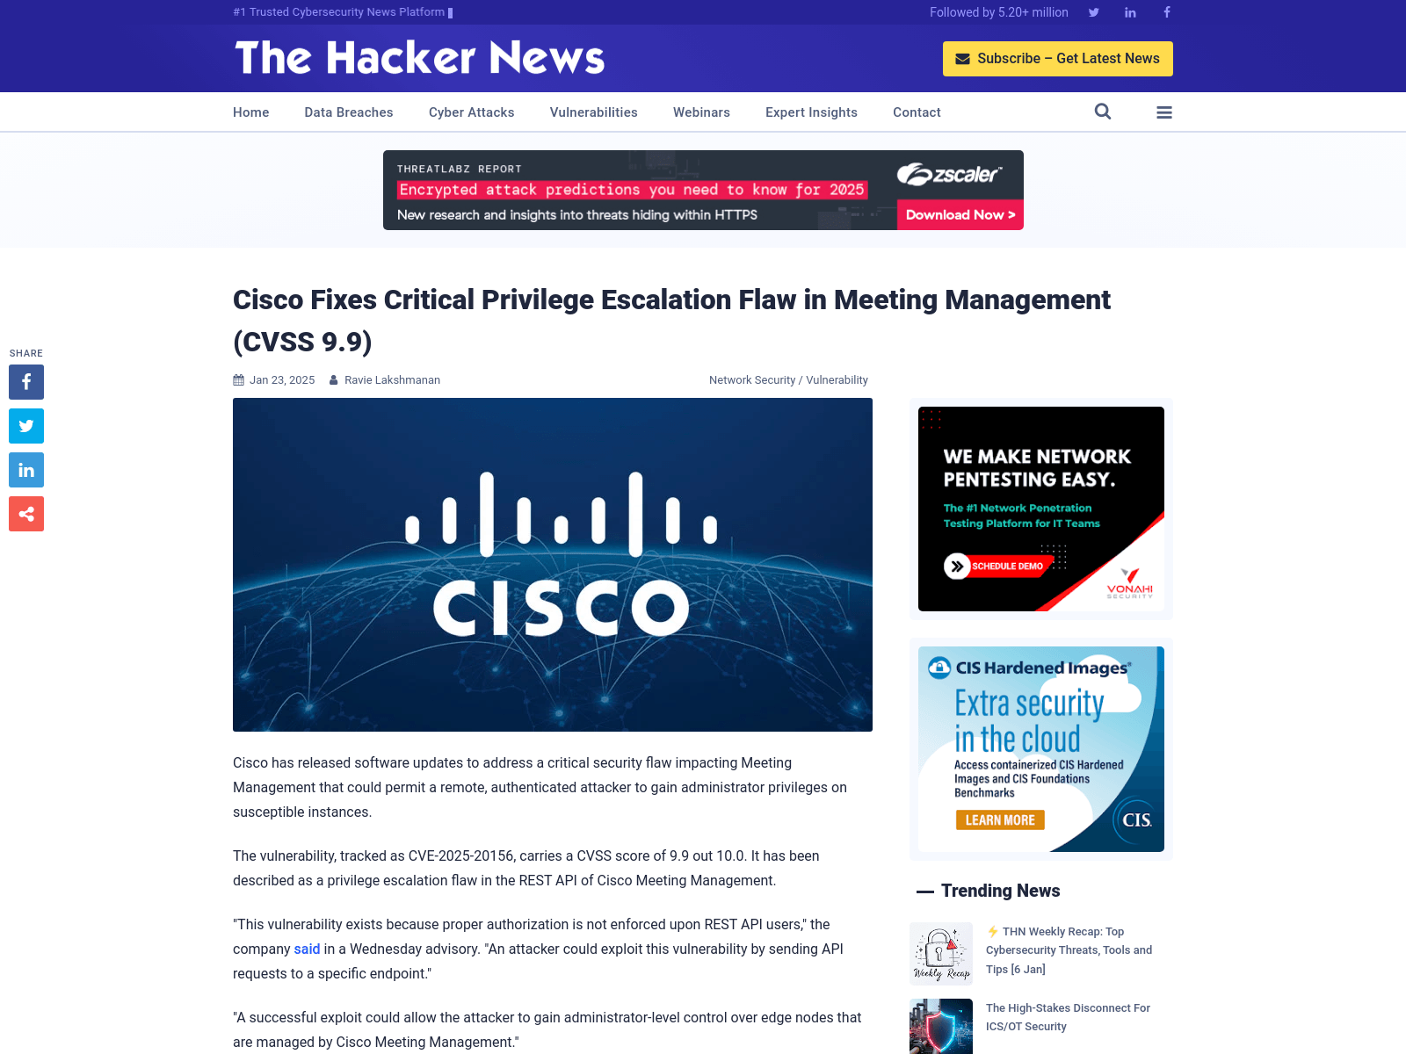1406x1054 pixels.
Task: Click the Weekly Recap thumbnail image
Action: [x=941, y=954]
